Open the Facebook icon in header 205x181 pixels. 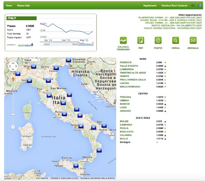click(200, 5)
